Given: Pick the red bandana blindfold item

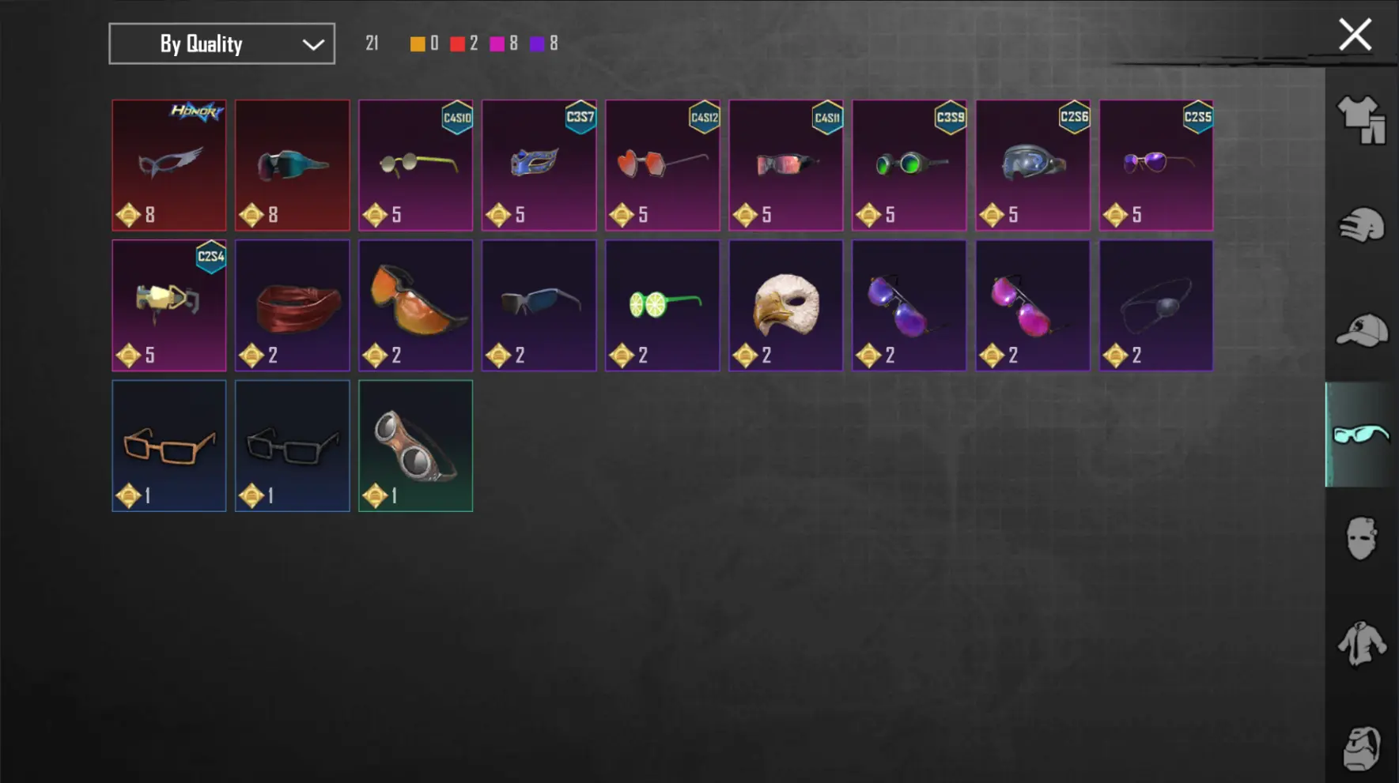Looking at the screenshot, I should click(293, 305).
